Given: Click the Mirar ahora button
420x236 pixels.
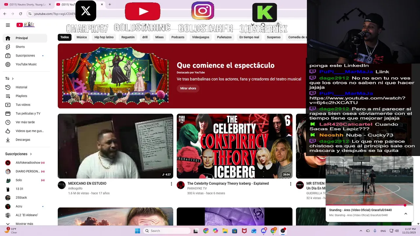Looking at the screenshot, I should tap(188, 88).
